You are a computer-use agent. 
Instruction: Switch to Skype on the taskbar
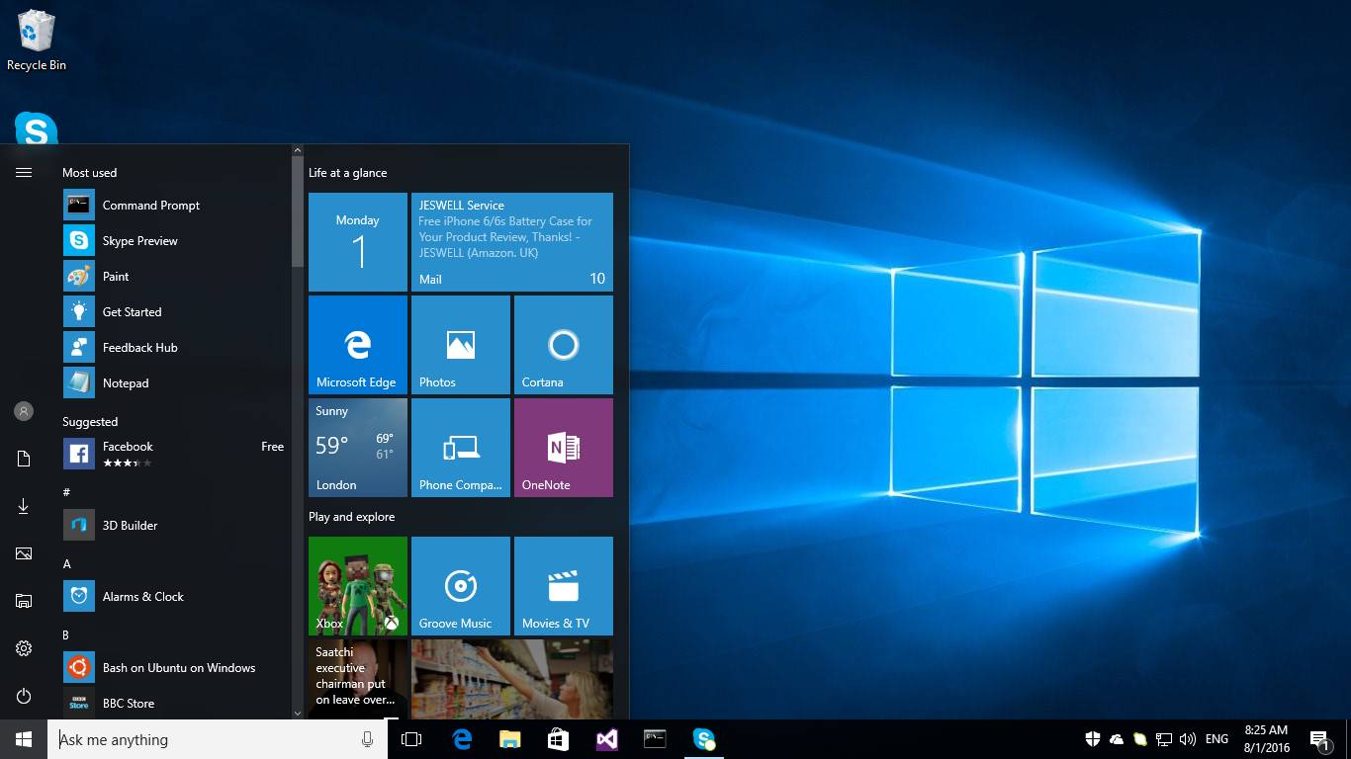click(x=703, y=739)
